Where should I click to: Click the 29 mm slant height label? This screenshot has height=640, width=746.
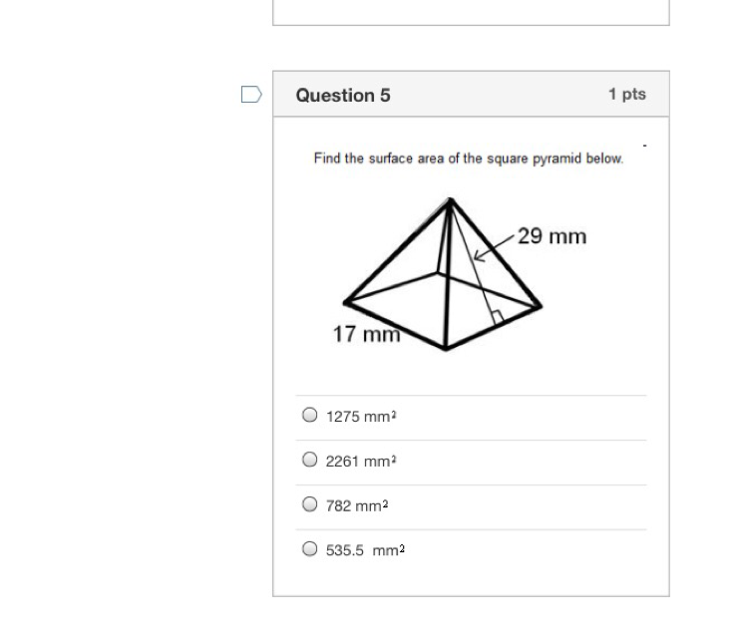coord(552,236)
